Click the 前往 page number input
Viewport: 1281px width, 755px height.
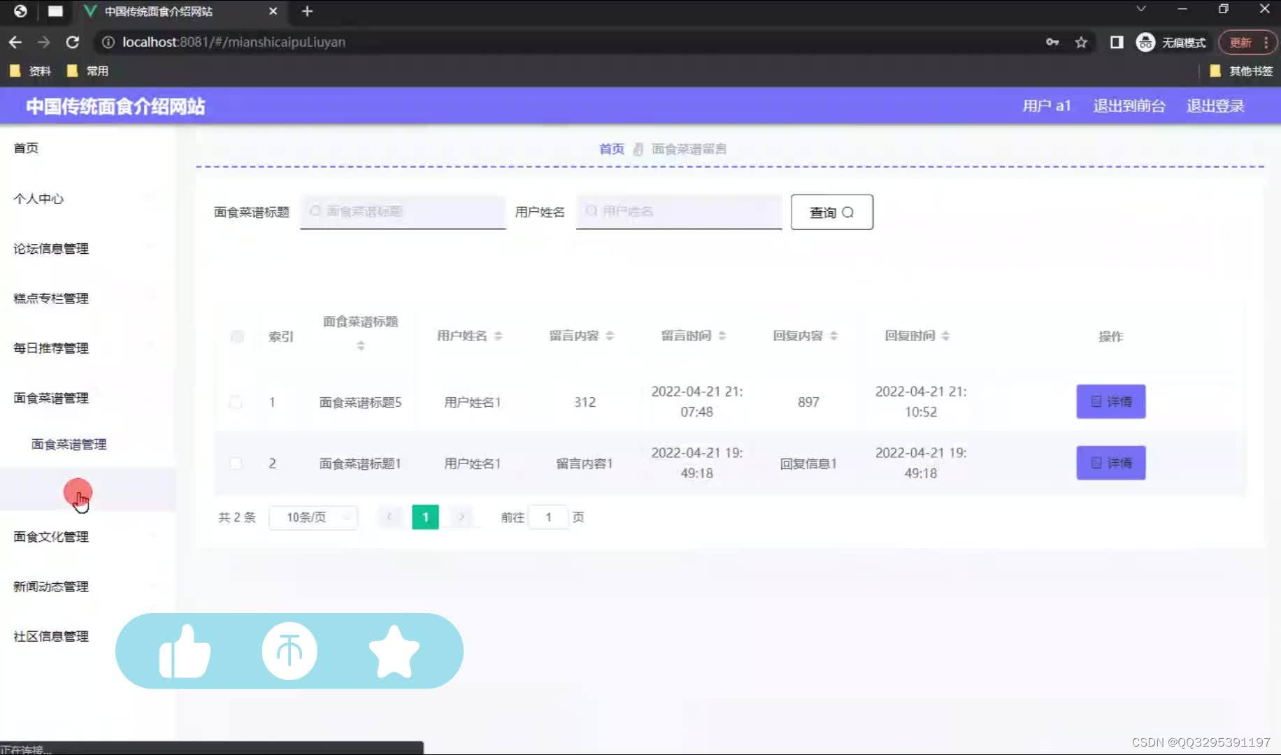(x=548, y=517)
